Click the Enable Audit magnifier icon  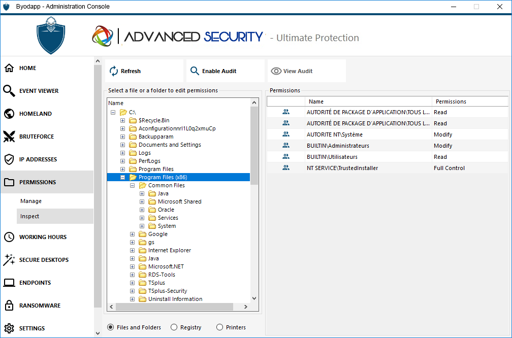coord(195,71)
